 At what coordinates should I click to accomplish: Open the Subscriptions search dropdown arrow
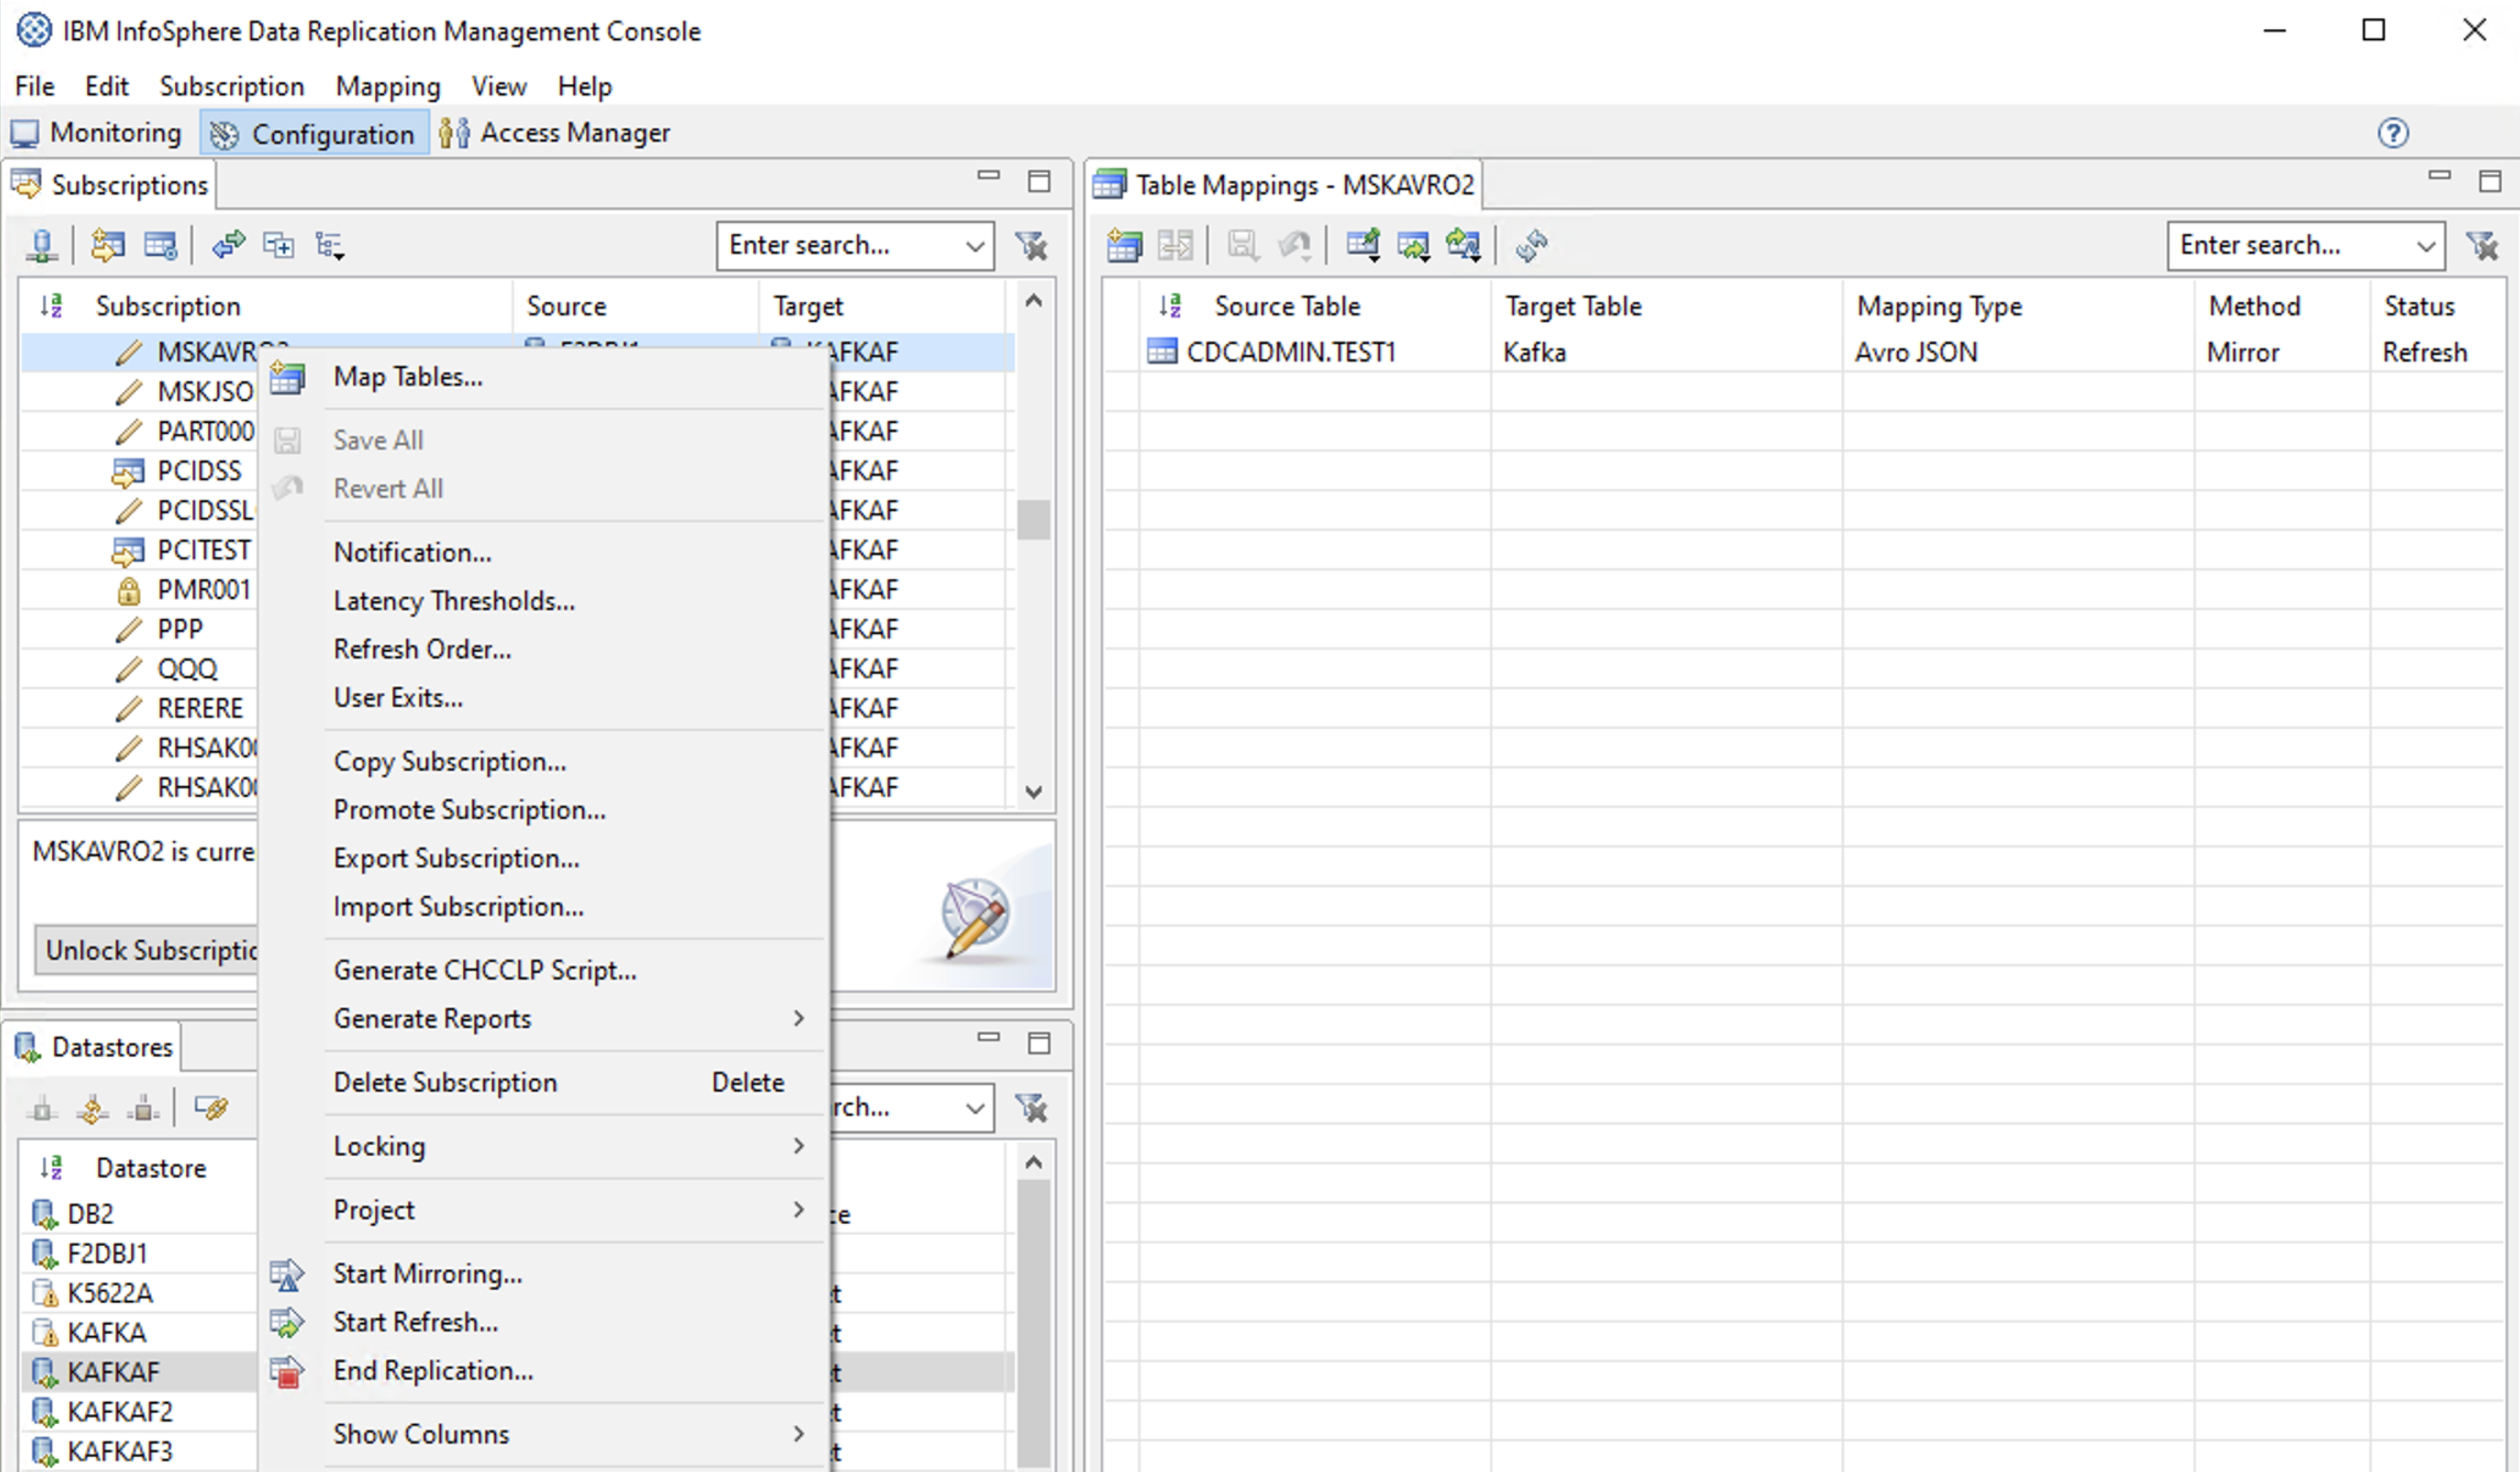(x=974, y=246)
